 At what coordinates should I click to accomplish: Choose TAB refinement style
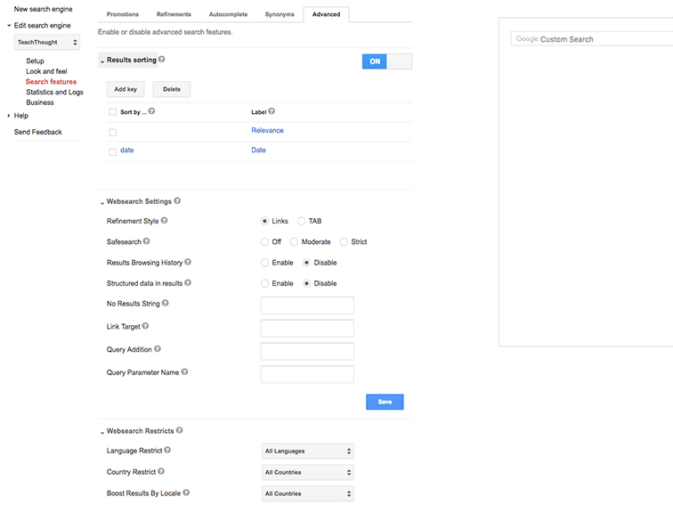pos(302,221)
